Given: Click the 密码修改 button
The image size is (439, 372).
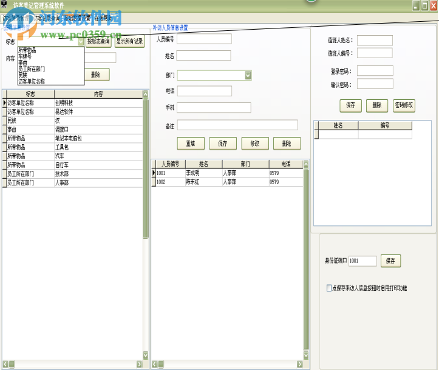Looking at the screenshot, I should [404, 105].
